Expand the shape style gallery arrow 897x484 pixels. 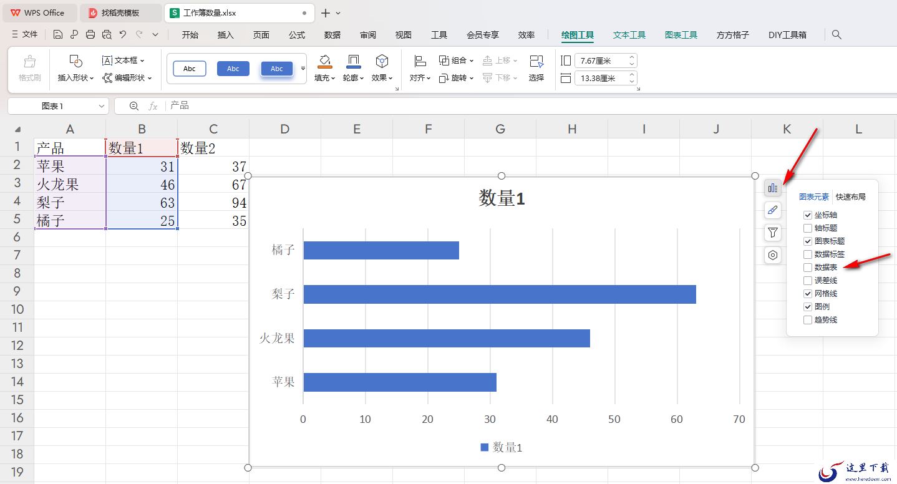[x=303, y=69]
